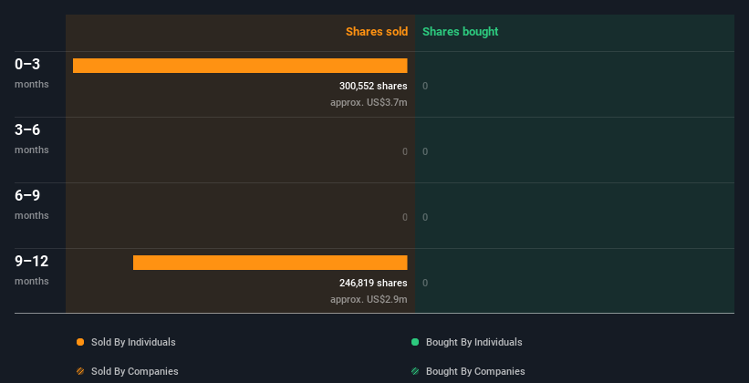Viewport: 749px width, 383px height.
Task: Click the Bought By Companies legend text
Action: tap(475, 371)
